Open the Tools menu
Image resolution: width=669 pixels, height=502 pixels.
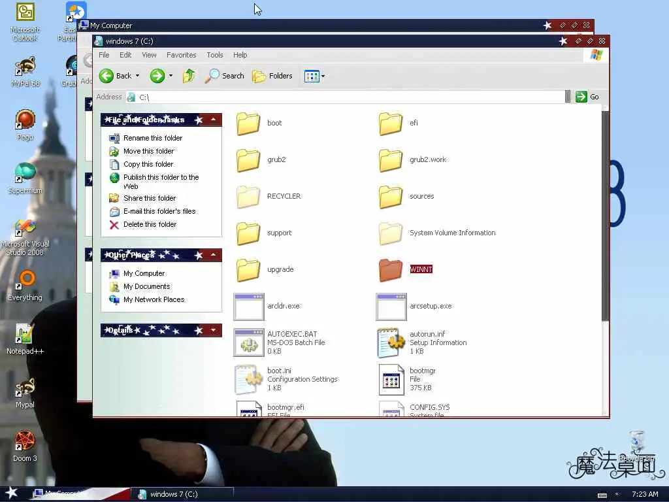(x=215, y=55)
